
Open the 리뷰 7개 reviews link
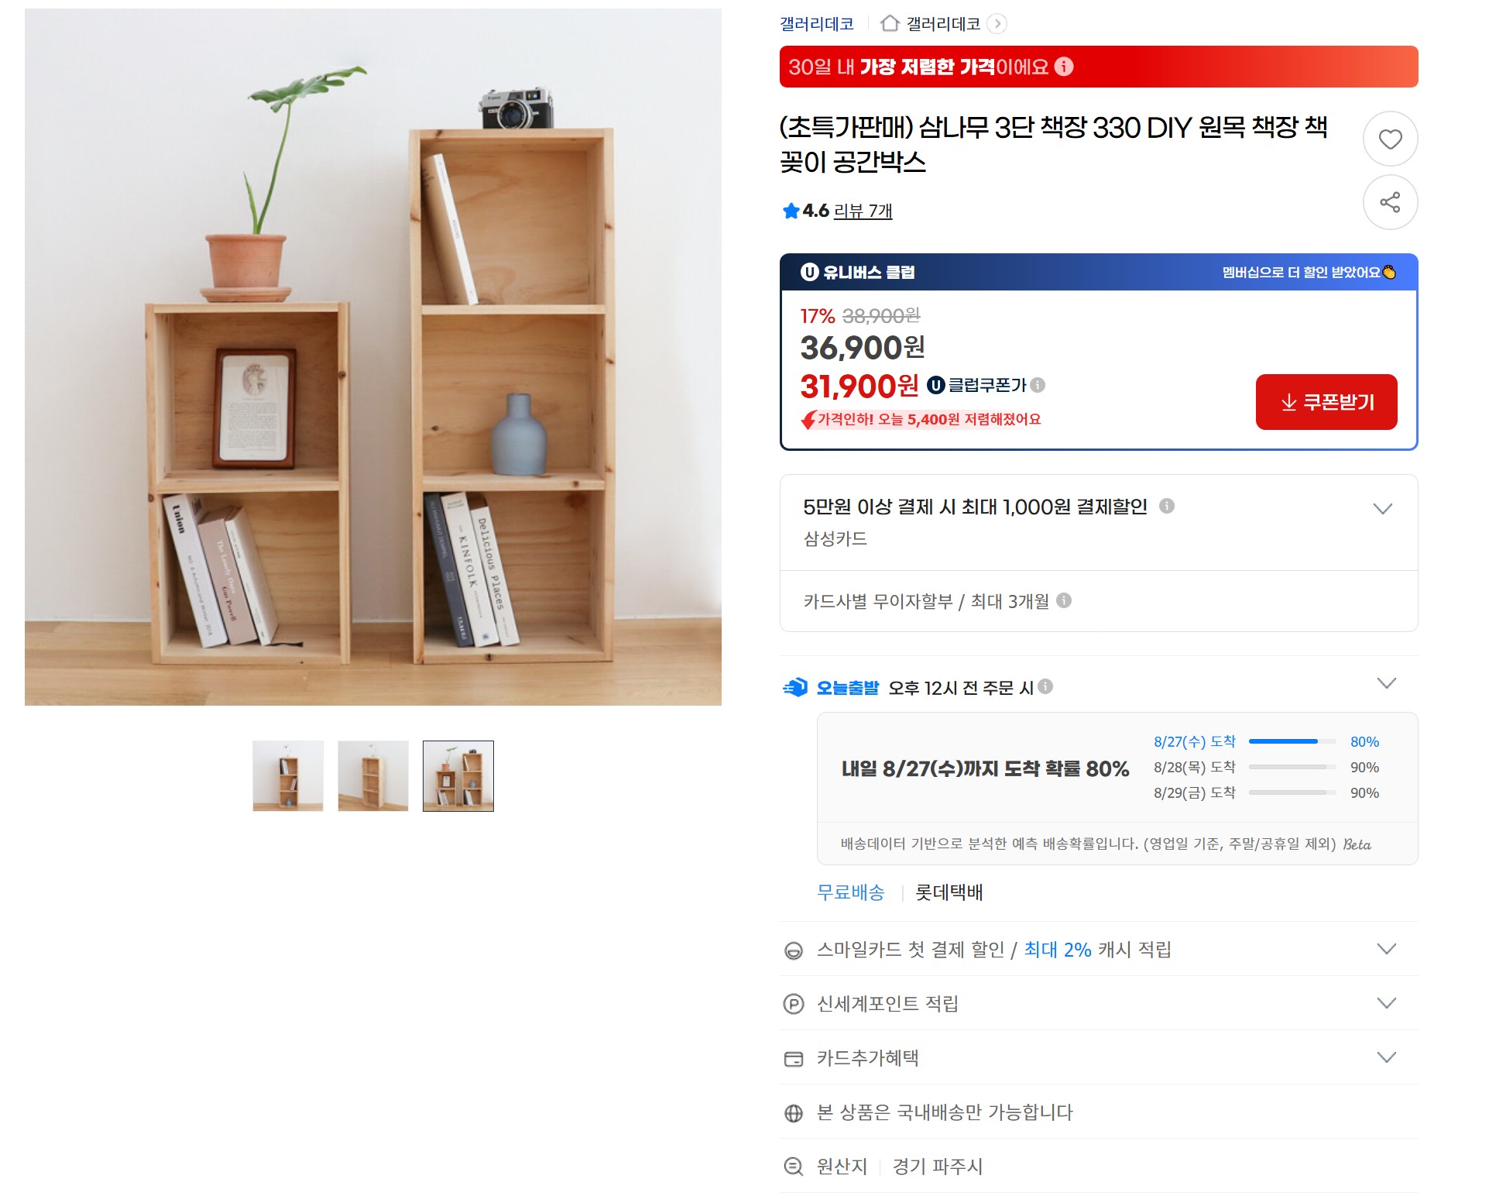pyautogui.click(x=863, y=211)
